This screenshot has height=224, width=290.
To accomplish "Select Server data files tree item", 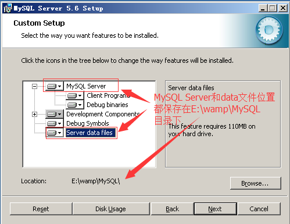I will tap(91, 133).
